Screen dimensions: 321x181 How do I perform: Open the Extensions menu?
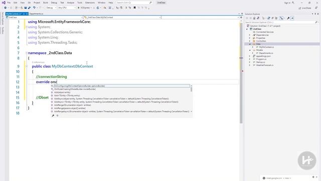coord(90,3)
